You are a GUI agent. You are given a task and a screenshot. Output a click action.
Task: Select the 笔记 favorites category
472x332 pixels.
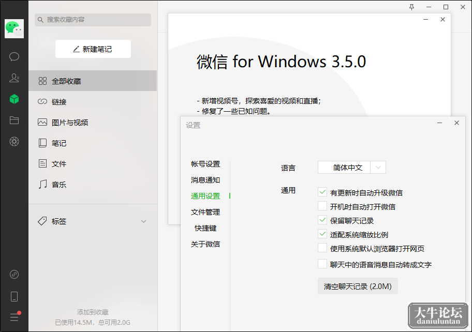pos(93,143)
